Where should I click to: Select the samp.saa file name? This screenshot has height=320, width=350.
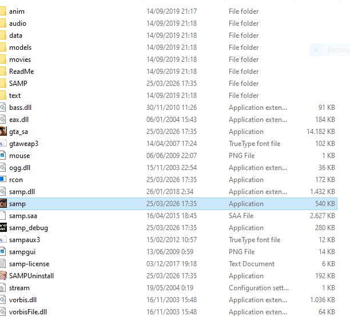[x=23, y=216]
